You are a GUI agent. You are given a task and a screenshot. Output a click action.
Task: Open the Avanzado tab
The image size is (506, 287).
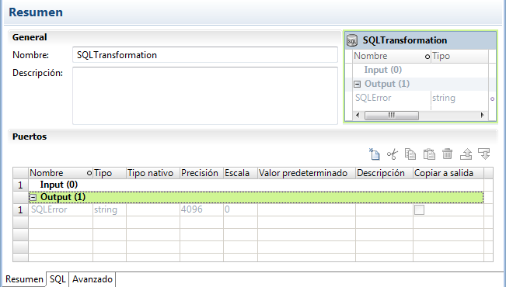[92, 279]
